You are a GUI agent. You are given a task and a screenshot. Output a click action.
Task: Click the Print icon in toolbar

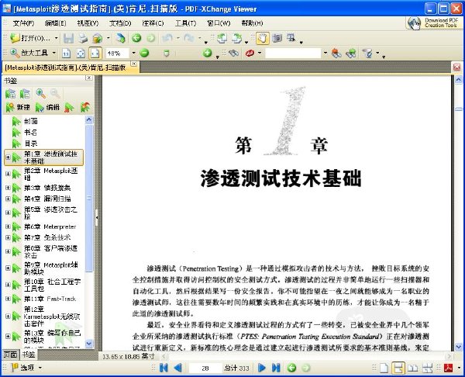click(83, 38)
